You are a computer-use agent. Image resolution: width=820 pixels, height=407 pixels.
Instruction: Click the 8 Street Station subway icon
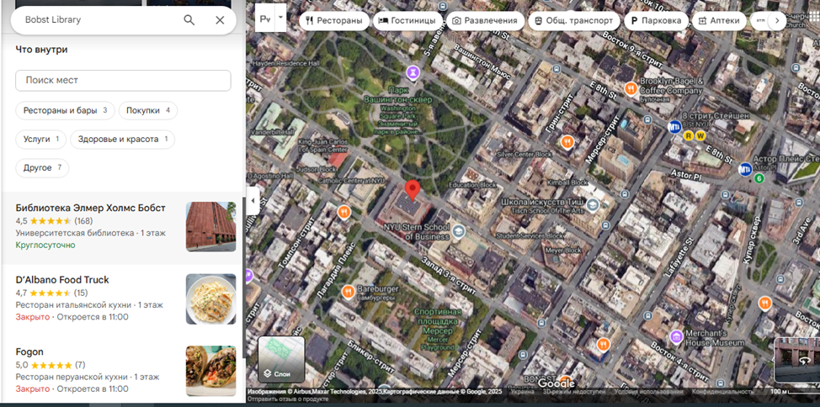(x=674, y=126)
